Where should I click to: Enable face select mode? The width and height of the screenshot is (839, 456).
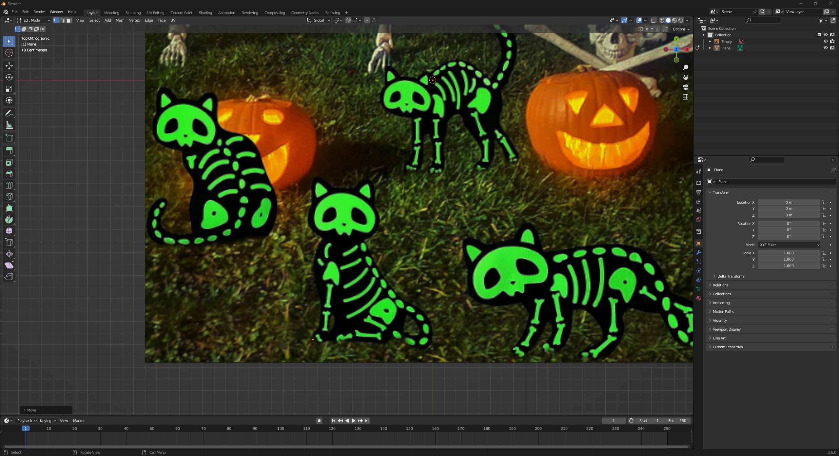69,20
